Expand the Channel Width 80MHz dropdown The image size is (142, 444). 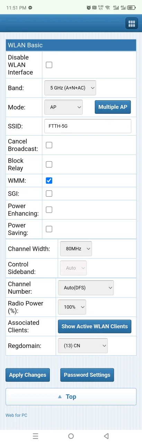click(76, 249)
